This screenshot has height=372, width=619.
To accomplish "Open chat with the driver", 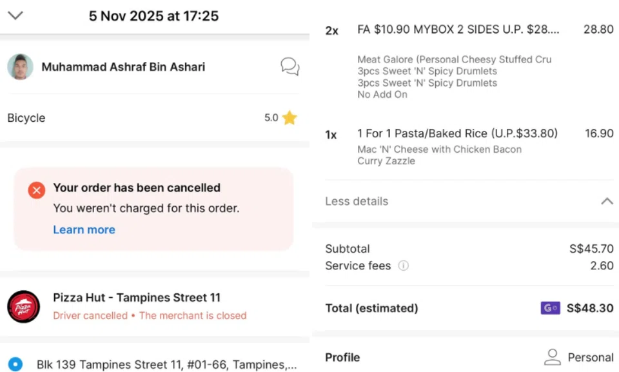I will [x=290, y=66].
